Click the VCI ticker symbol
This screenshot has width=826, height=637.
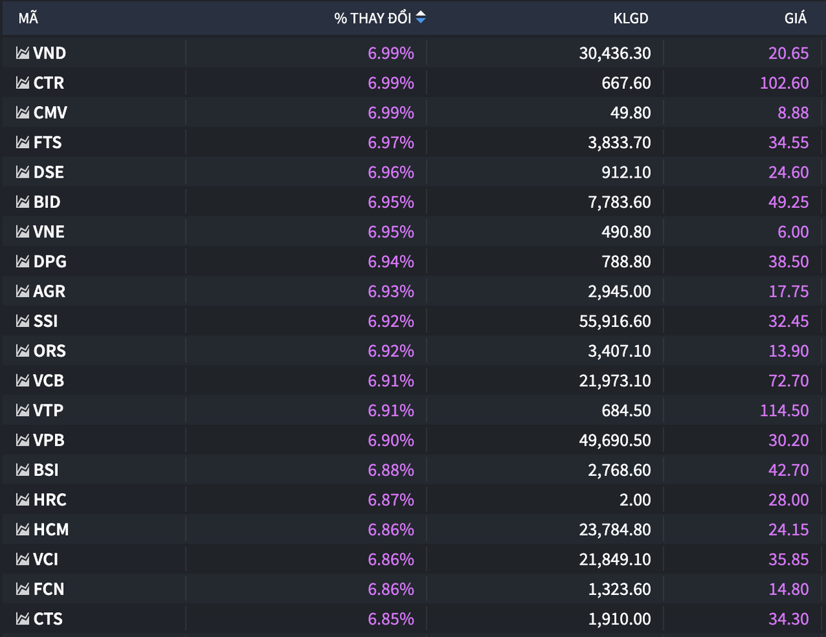(x=47, y=559)
